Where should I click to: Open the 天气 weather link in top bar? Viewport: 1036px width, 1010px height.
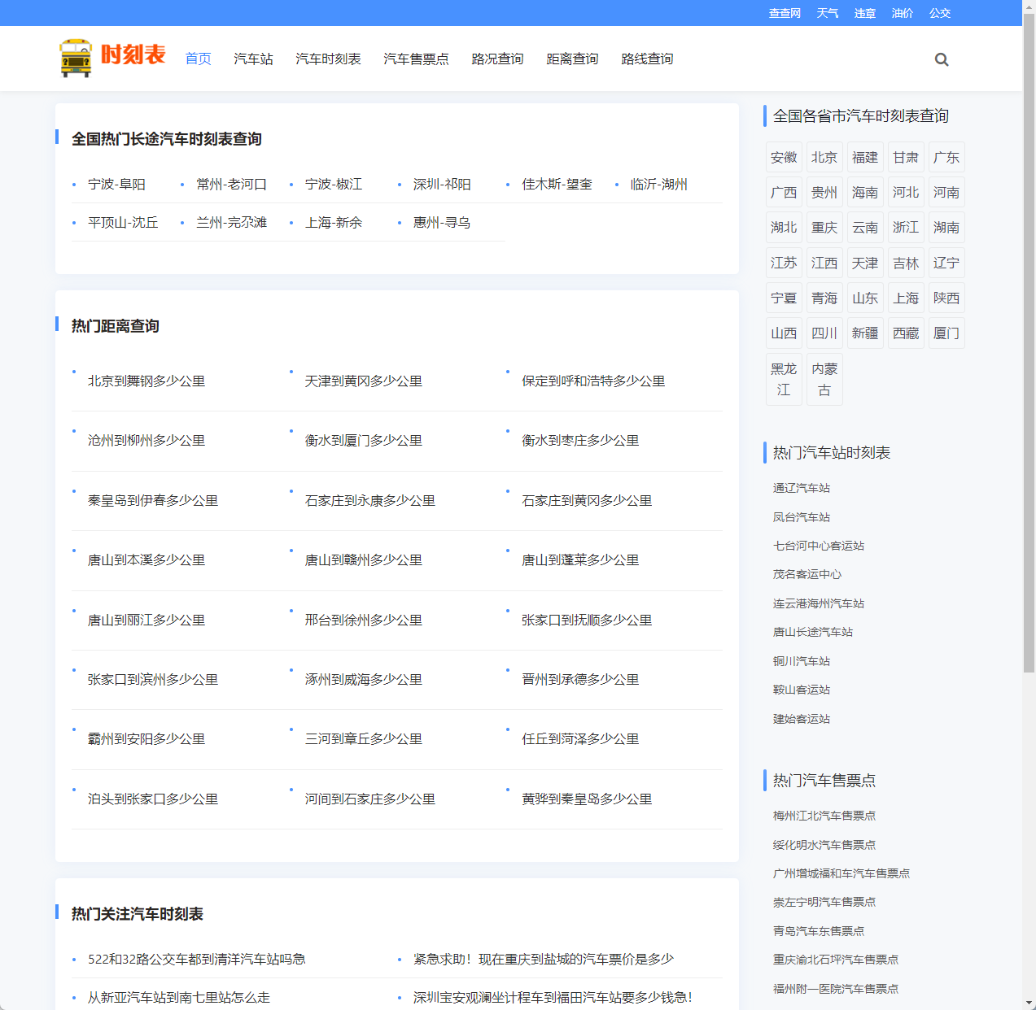tap(828, 13)
